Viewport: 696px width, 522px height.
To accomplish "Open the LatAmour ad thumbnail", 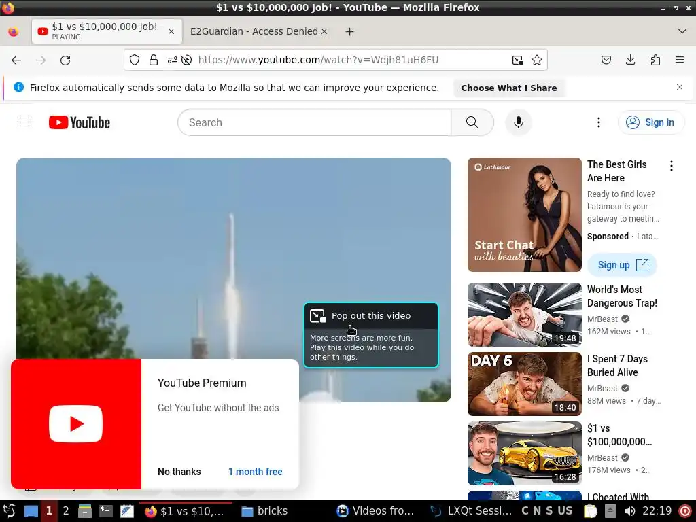I will 524,215.
